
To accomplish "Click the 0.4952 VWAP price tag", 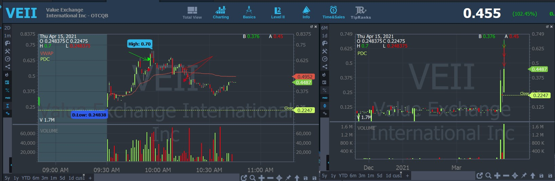I will tap(304, 77).
